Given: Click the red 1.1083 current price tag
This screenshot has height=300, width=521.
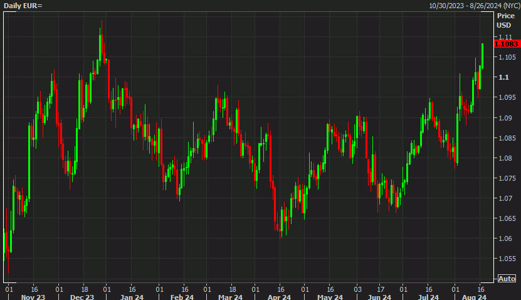Looking at the screenshot, I should tap(507, 44).
